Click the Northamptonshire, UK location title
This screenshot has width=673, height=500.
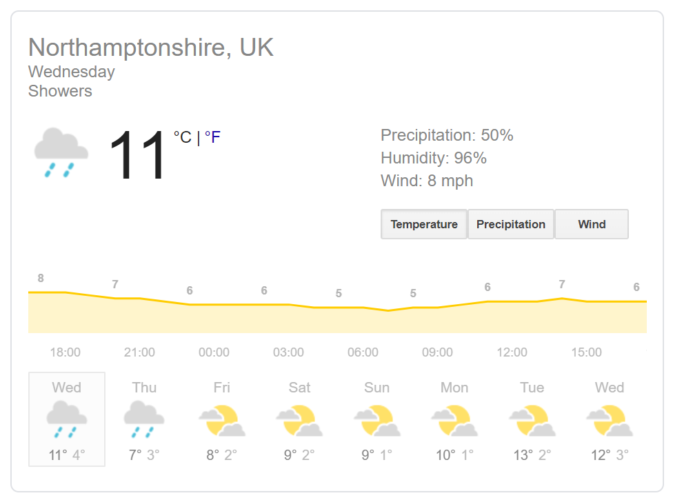(151, 48)
